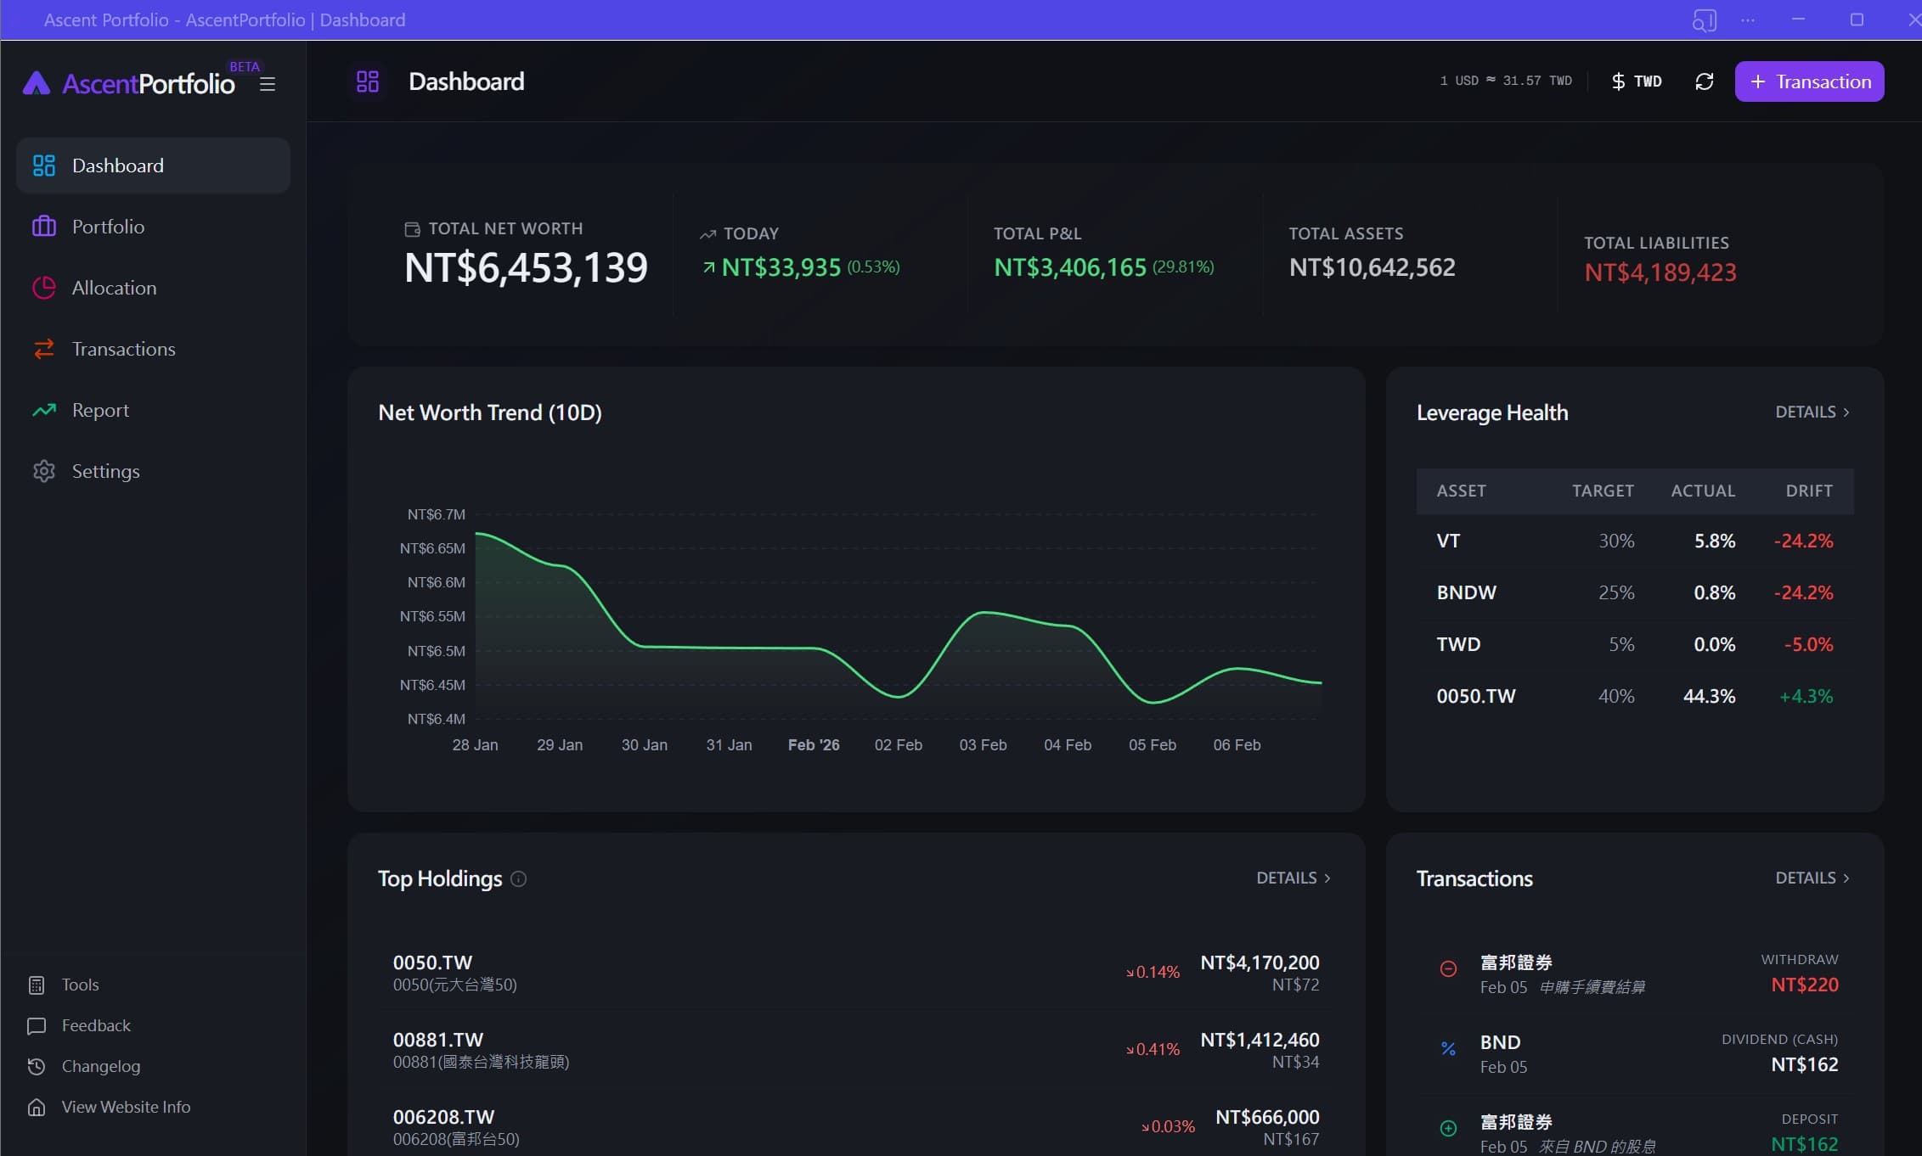Go to Allocation in sidebar

coord(153,288)
